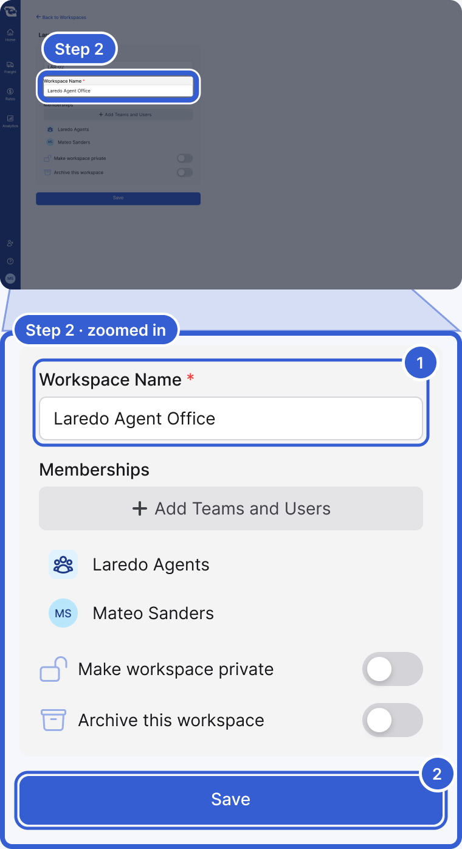The width and height of the screenshot is (462, 849).
Task: Click the archive box icon in the zoomed view
Action: point(53,720)
